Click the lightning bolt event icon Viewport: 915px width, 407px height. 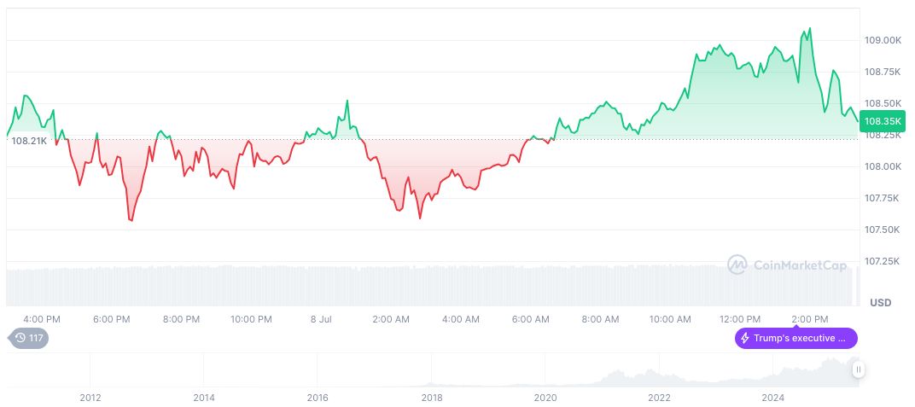(x=745, y=338)
